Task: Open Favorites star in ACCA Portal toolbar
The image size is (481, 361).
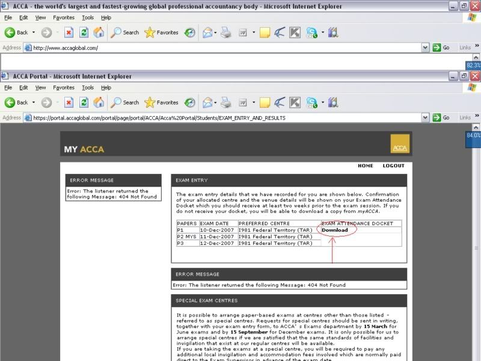Action: pyautogui.click(x=161, y=102)
